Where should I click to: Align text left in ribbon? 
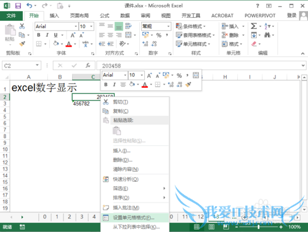coord(102,35)
